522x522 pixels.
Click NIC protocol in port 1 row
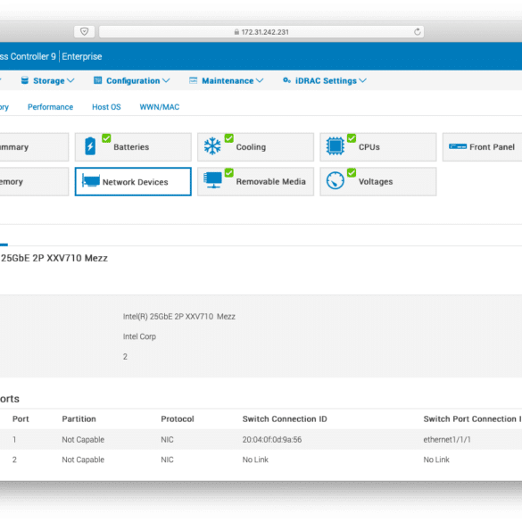pos(167,439)
